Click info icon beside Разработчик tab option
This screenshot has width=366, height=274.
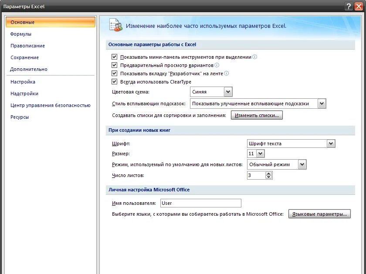point(226,74)
